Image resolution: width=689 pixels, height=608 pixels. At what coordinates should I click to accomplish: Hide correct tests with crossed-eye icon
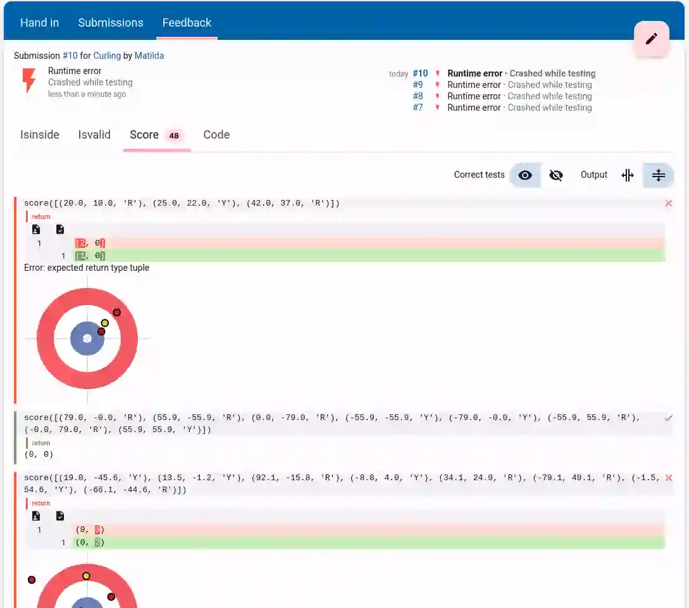[x=556, y=175]
